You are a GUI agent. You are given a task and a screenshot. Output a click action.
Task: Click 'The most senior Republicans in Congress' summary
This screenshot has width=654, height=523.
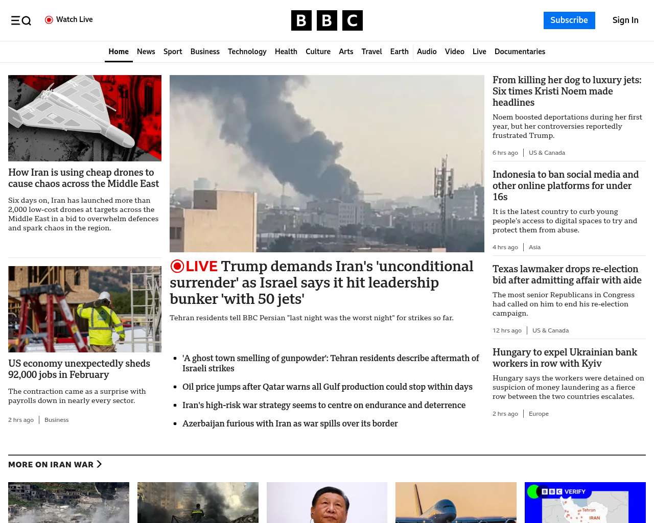tap(564, 304)
